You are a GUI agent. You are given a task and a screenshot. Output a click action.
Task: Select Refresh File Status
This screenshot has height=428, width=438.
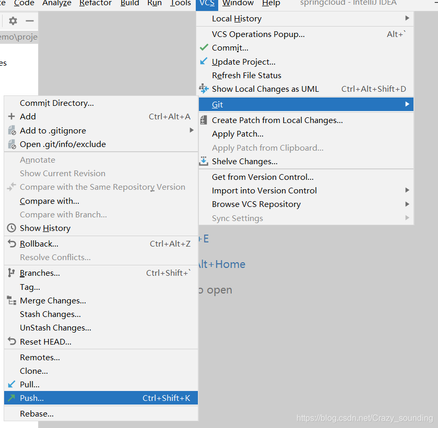point(305,76)
